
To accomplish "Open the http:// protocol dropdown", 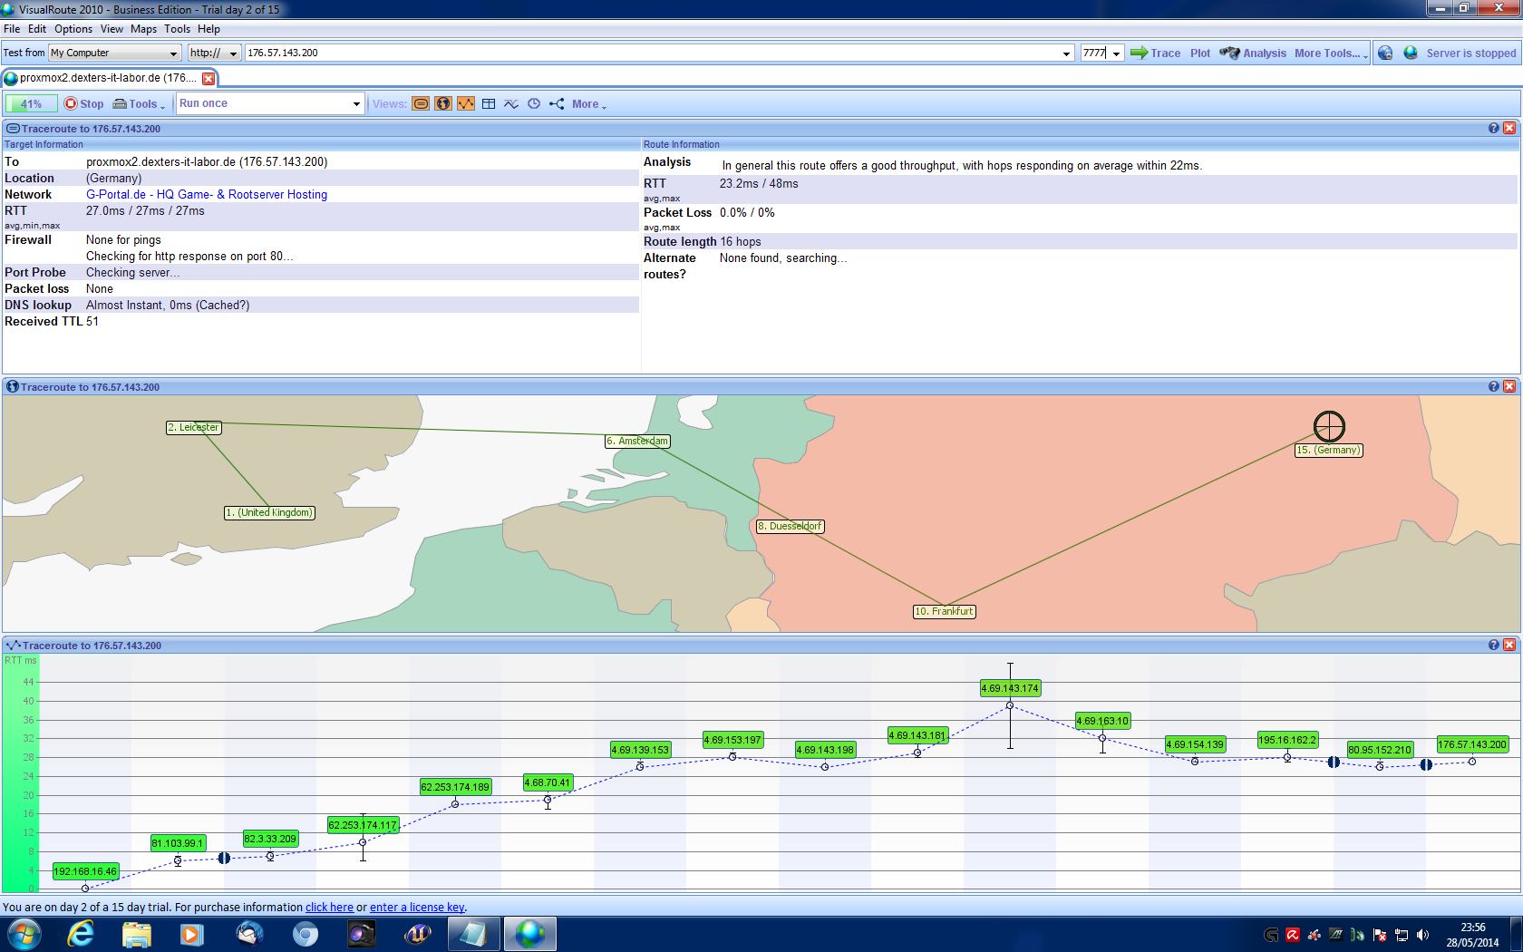I will [x=233, y=53].
